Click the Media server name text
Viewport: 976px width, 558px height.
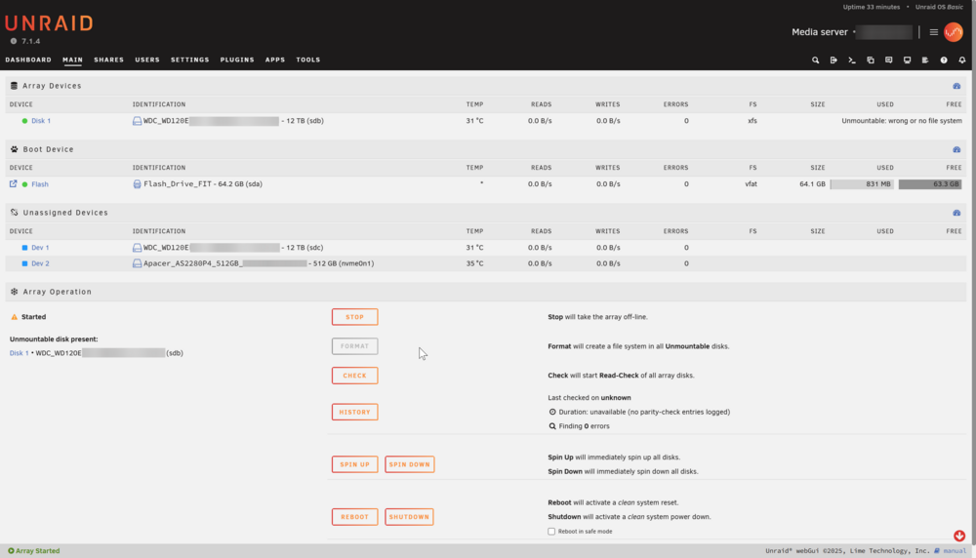tap(820, 32)
